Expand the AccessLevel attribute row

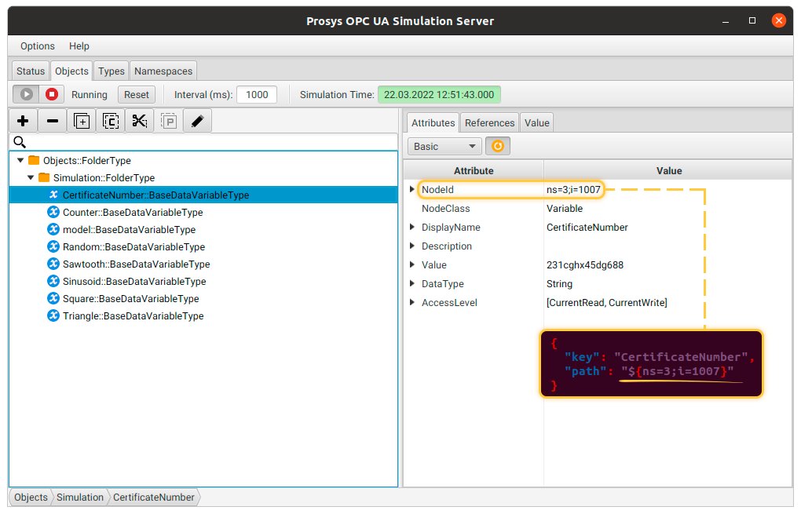coord(411,303)
